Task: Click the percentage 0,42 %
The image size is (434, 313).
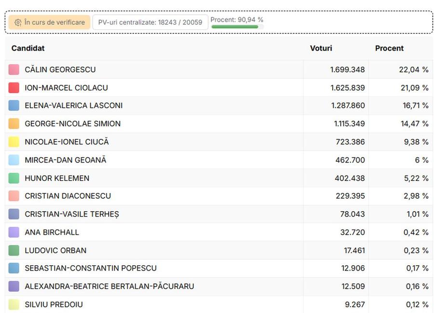Action: (416, 232)
